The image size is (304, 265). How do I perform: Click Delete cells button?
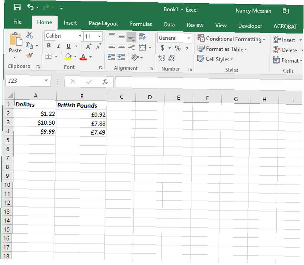(285, 50)
